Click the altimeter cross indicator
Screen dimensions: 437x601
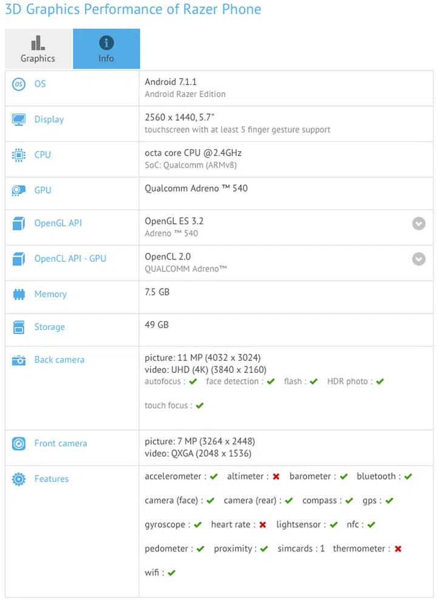[276, 477]
